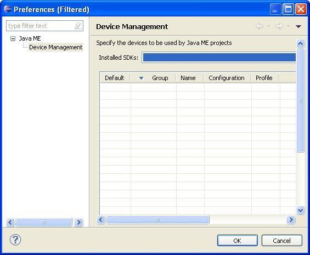310x255 pixels.
Task: Click the OK button
Action: [238, 241]
